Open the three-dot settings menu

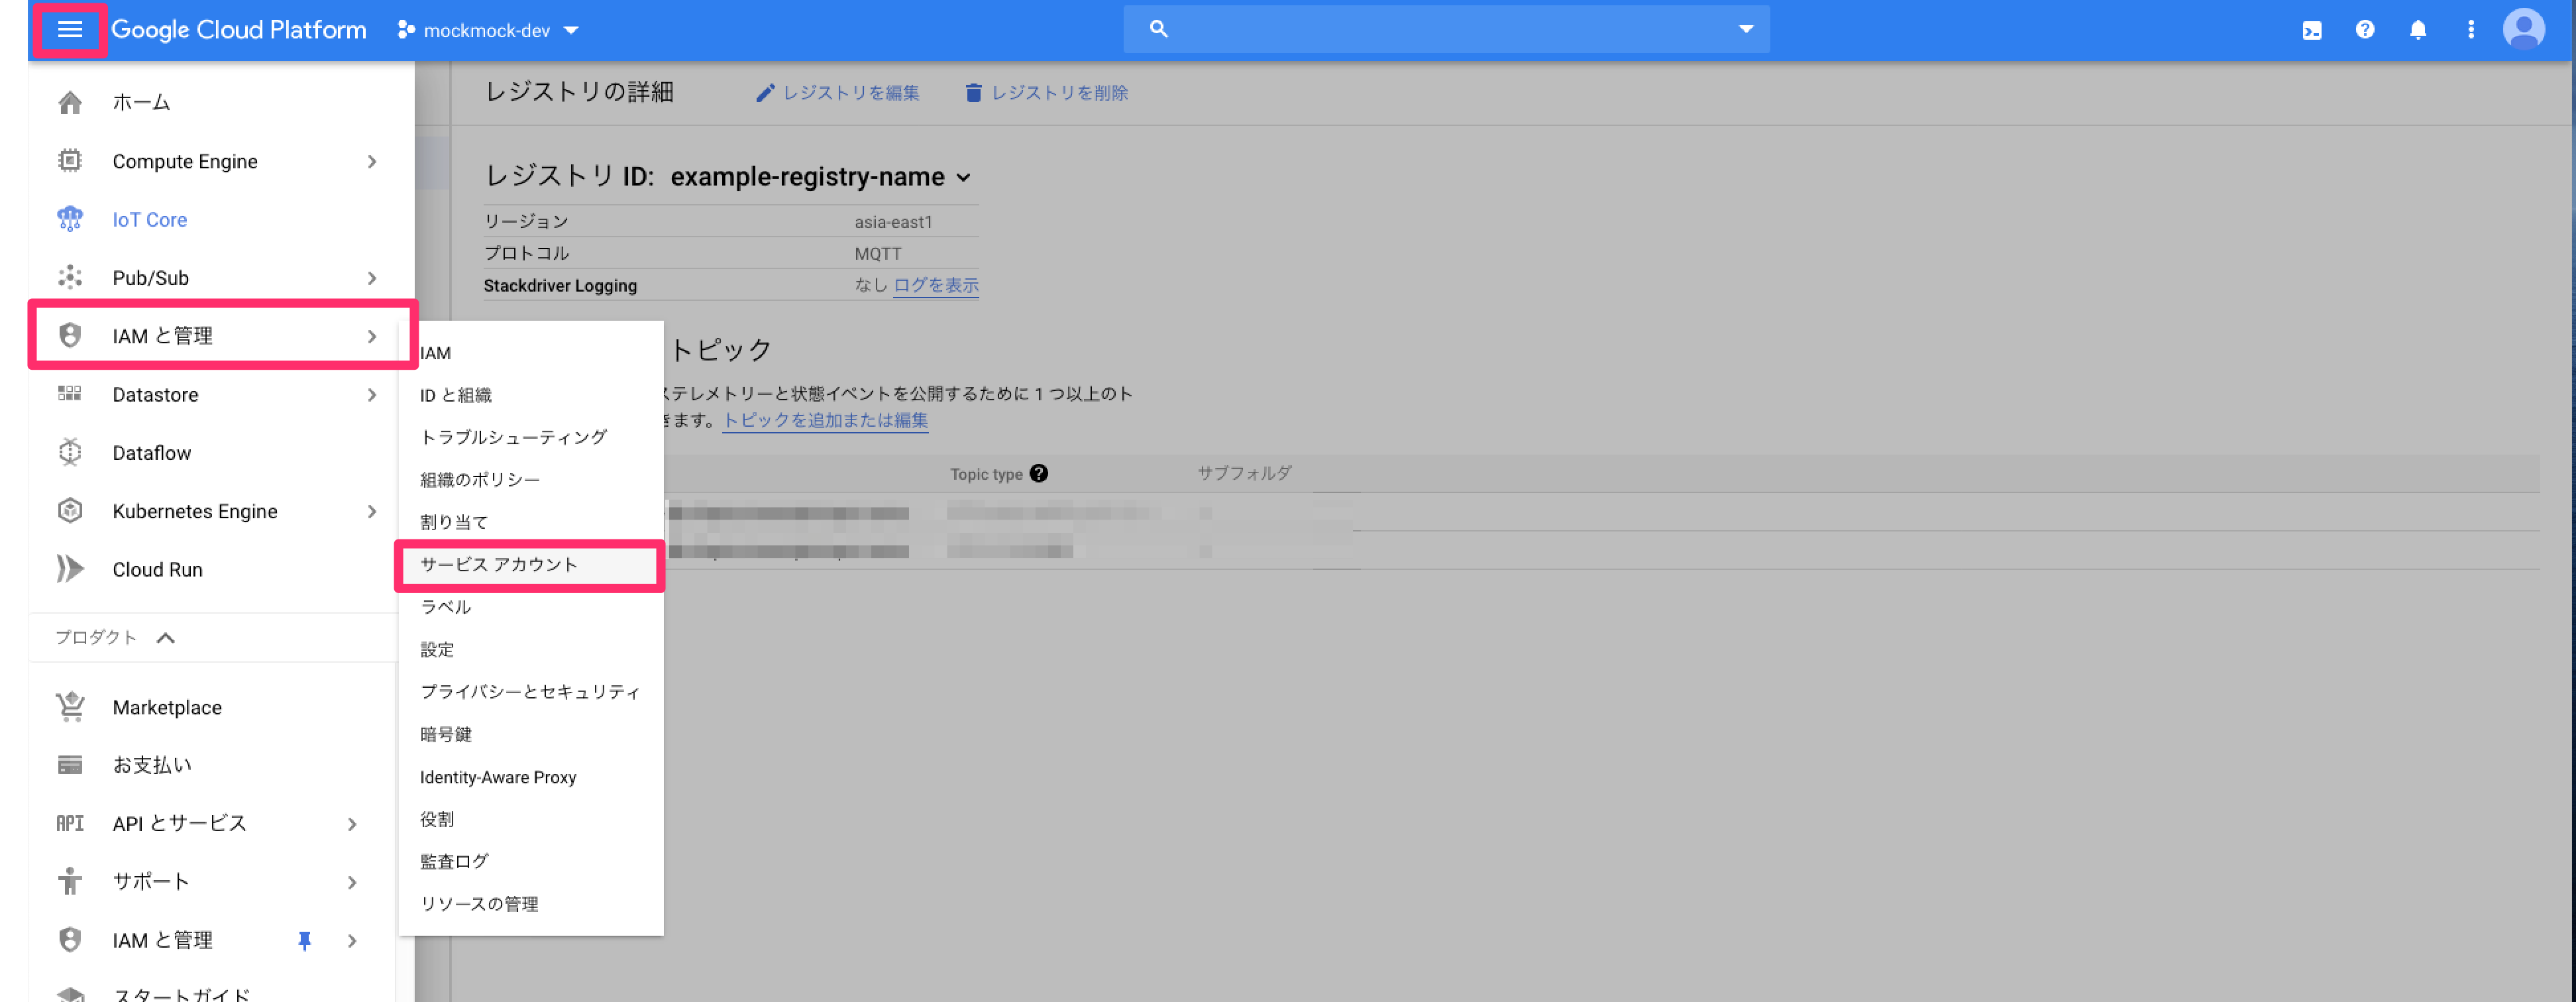pyautogui.click(x=2471, y=29)
